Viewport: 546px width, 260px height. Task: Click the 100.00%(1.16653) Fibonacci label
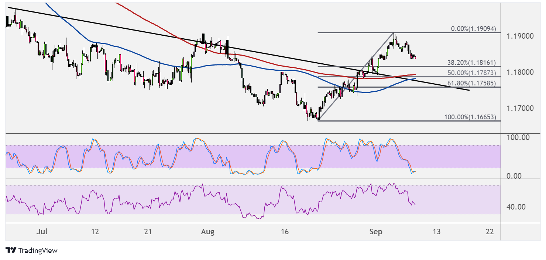[x=470, y=117]
